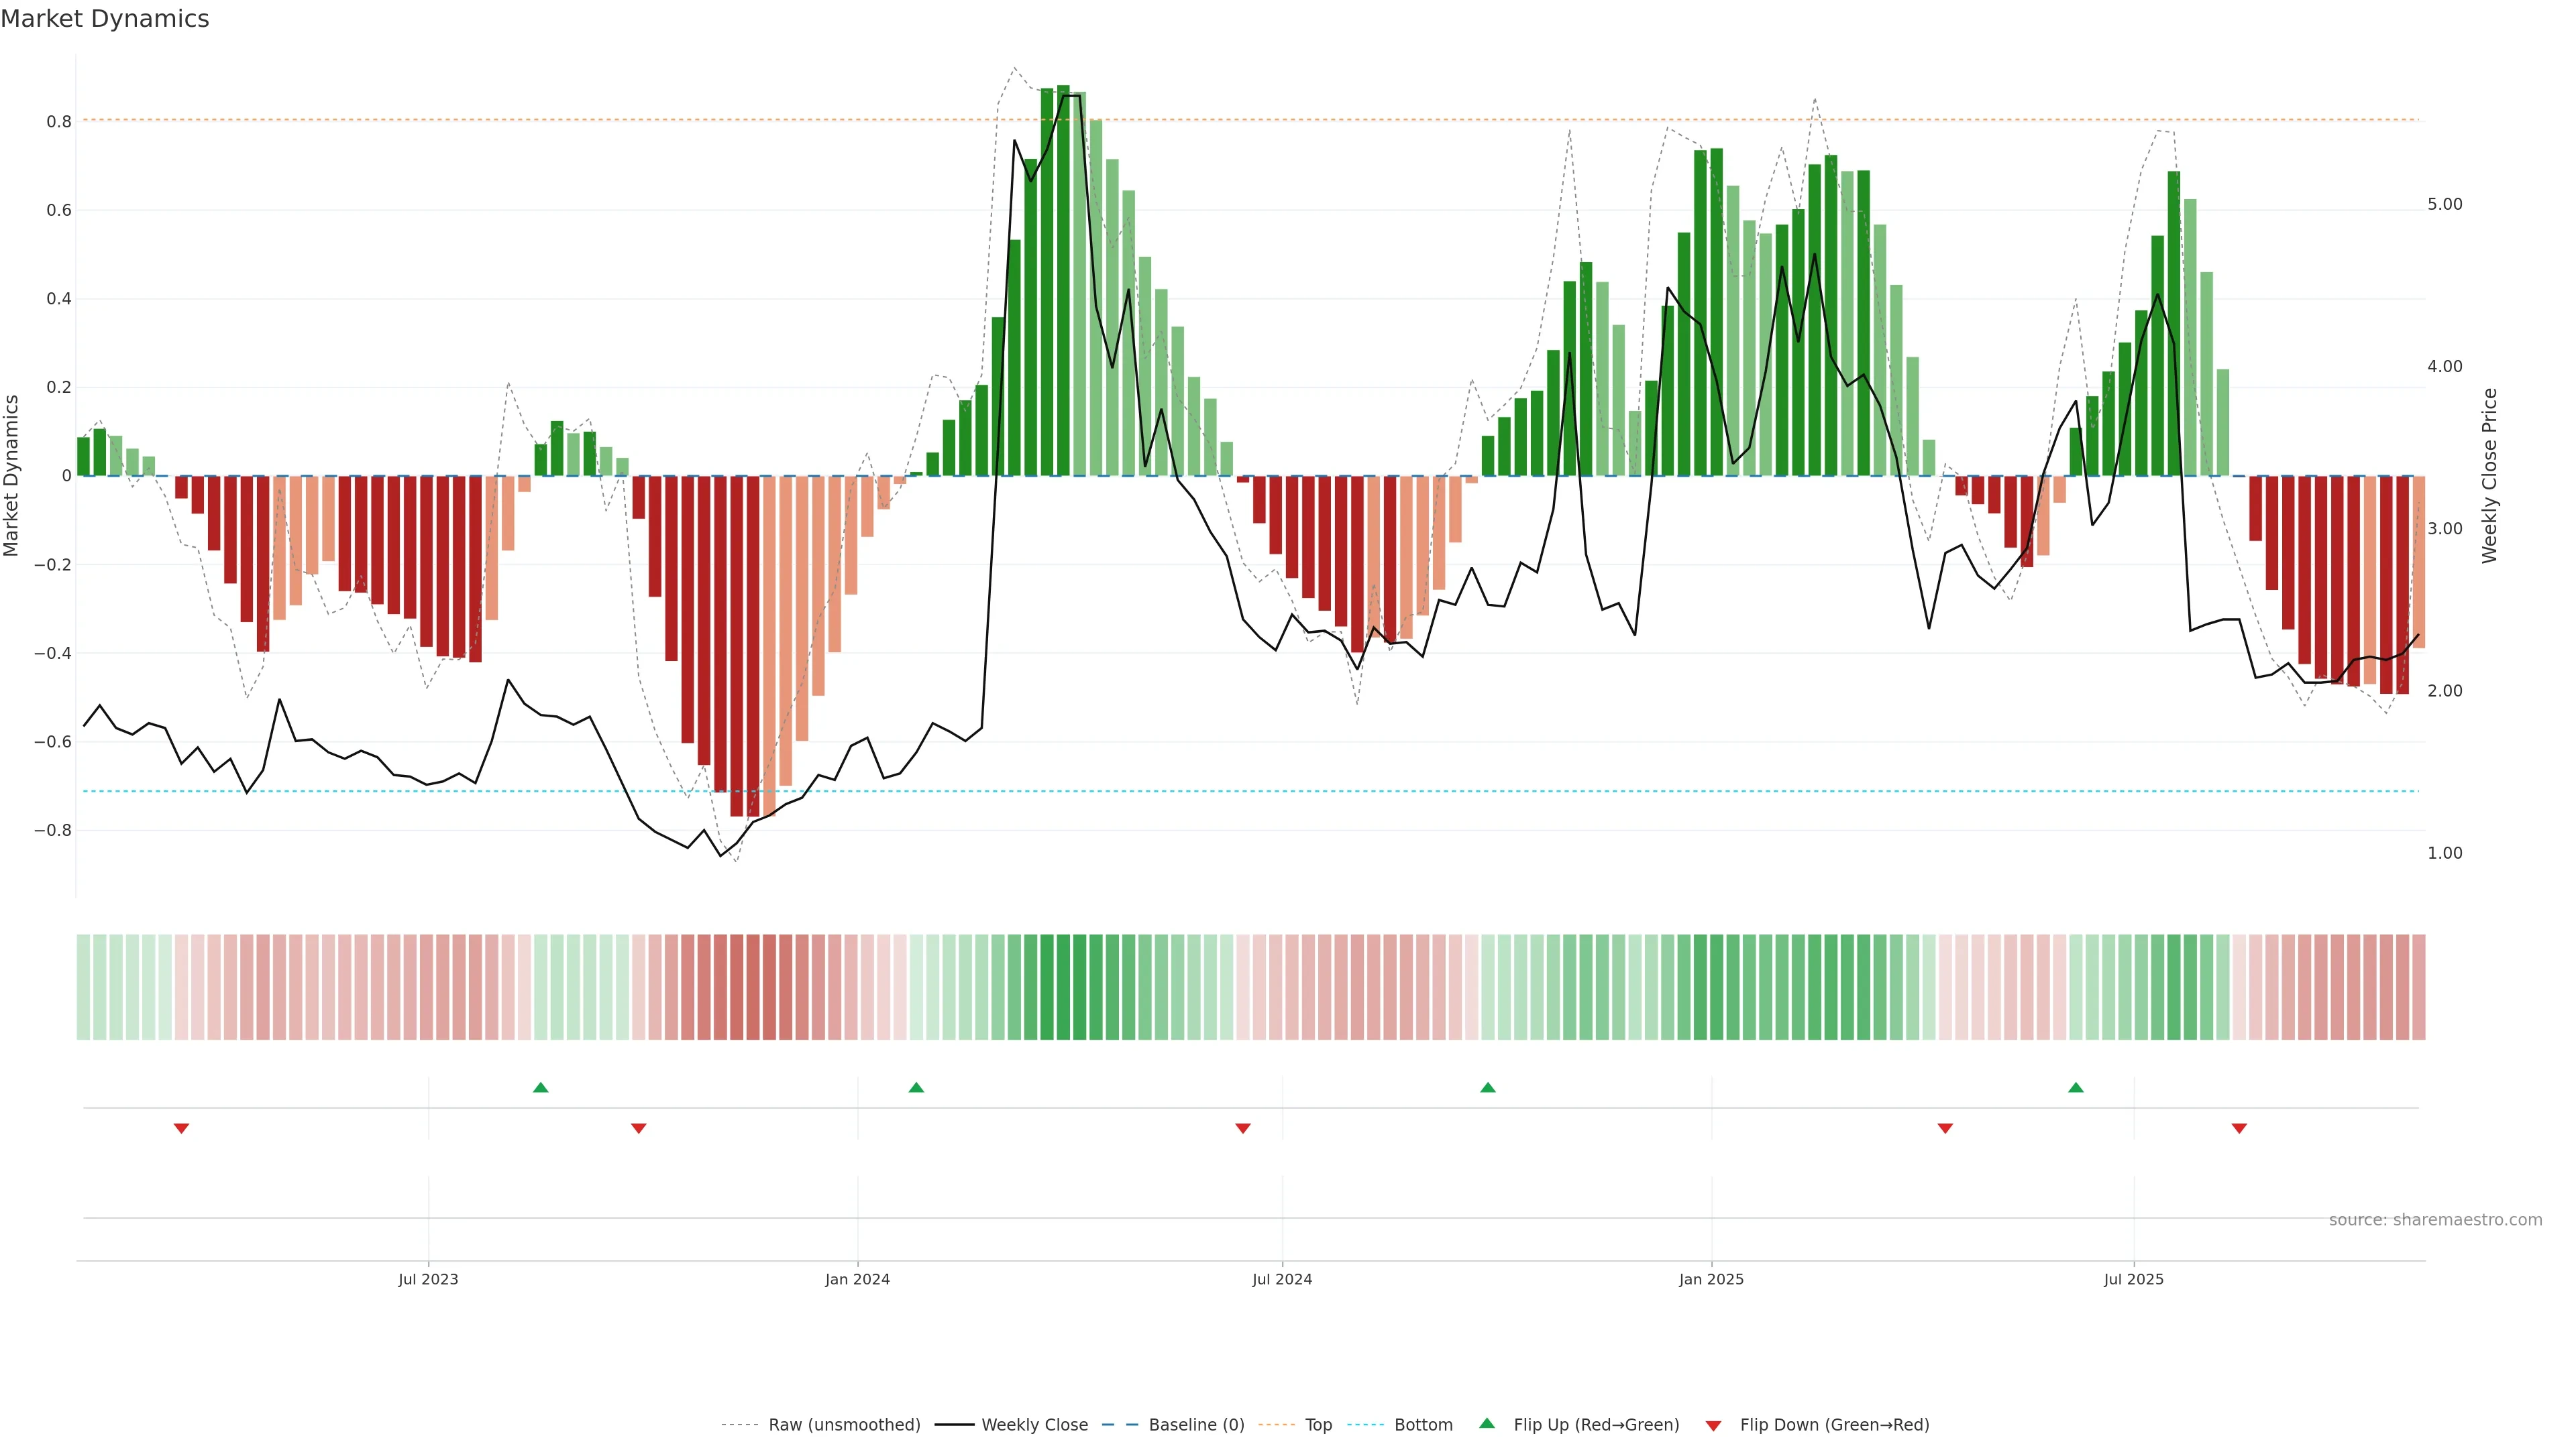
Task: Click the flip-up marker just before Jul 2025
Action: point(2076,1087)
